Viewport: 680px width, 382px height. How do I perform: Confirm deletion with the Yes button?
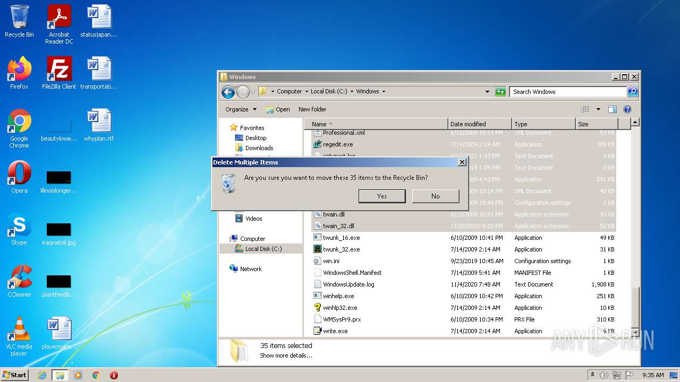click(382, 196)
